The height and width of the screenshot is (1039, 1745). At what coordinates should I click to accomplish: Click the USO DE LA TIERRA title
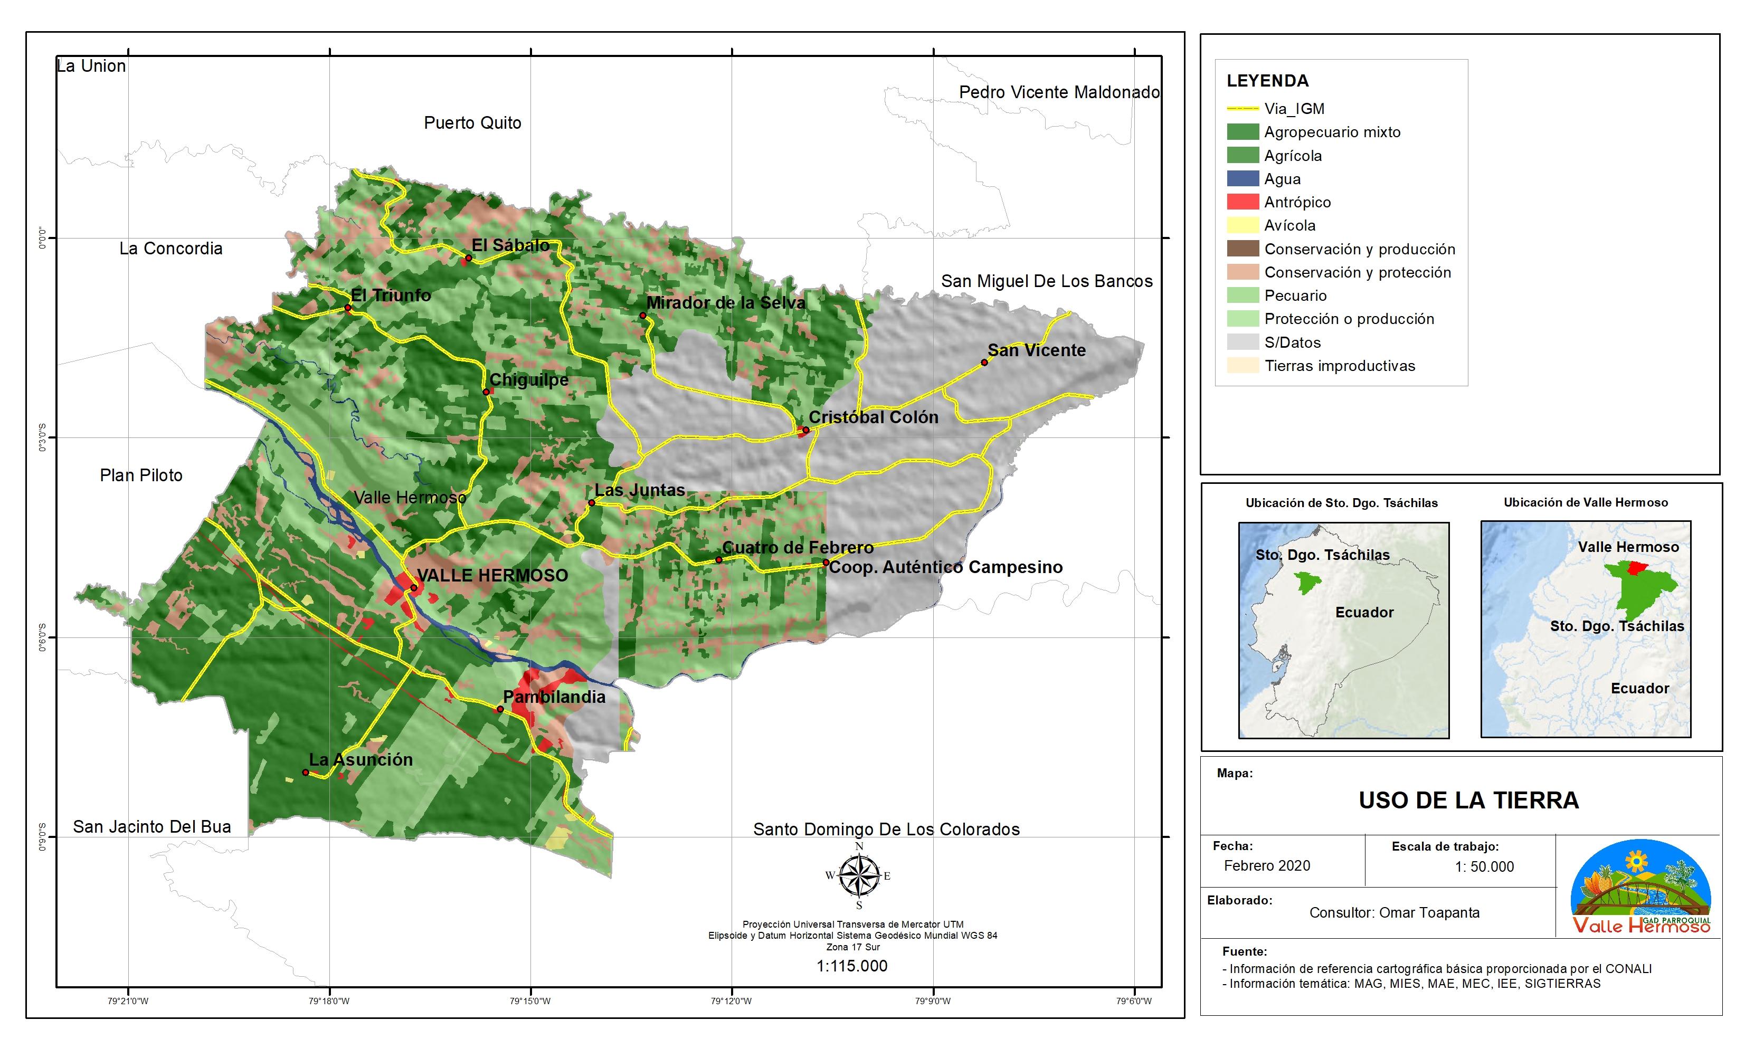pos(1468,800)
